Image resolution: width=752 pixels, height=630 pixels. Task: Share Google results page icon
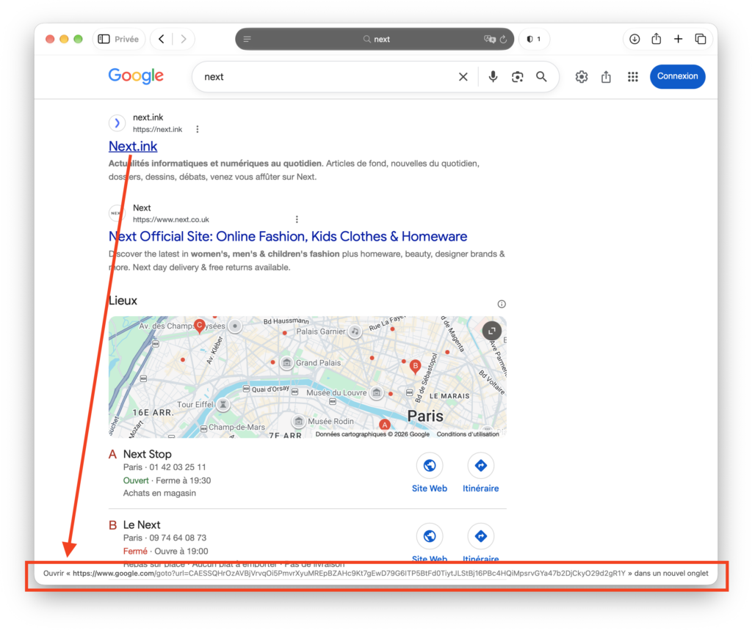point(606,77)
